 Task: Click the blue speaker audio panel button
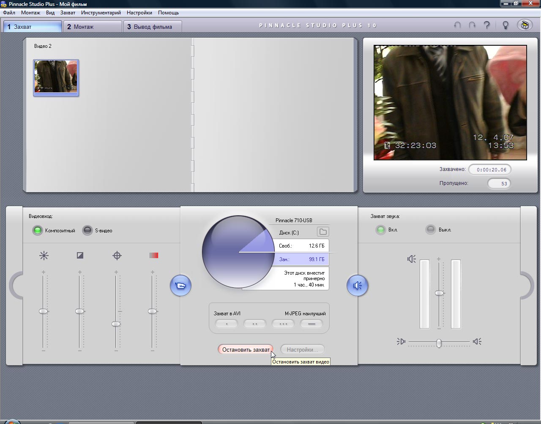357,286
